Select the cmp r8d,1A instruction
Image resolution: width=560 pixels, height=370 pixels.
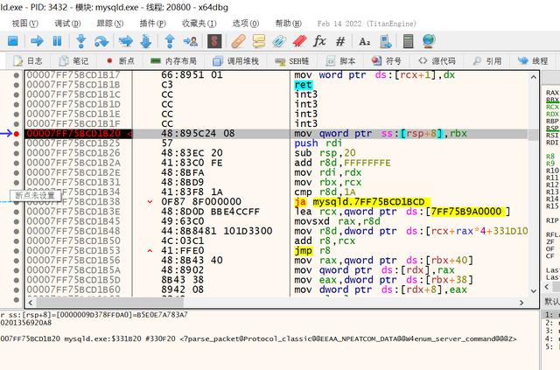[x=325, y=192]
